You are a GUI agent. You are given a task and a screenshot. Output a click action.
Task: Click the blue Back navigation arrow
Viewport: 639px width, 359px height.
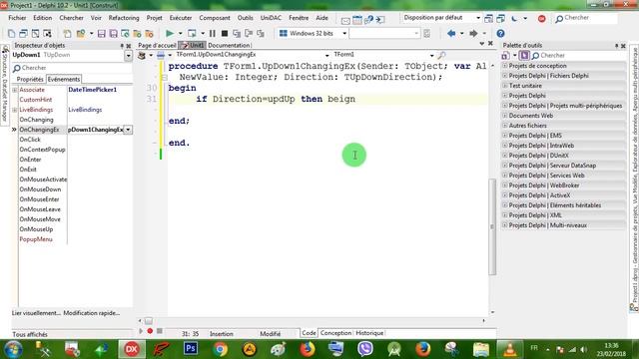[451, 33]
